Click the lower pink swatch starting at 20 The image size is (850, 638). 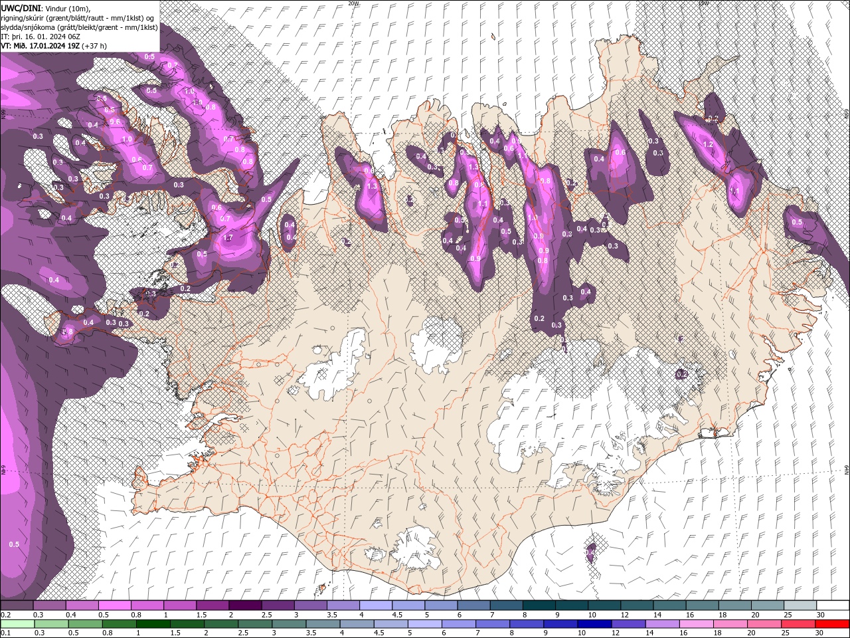tap(764, 623)
